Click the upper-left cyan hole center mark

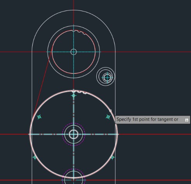(39, 117)
